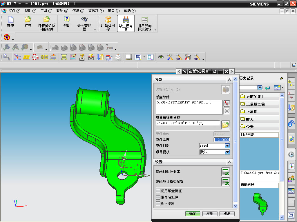
Task: Collapse the 设置 section
Action: coord(229,162)
